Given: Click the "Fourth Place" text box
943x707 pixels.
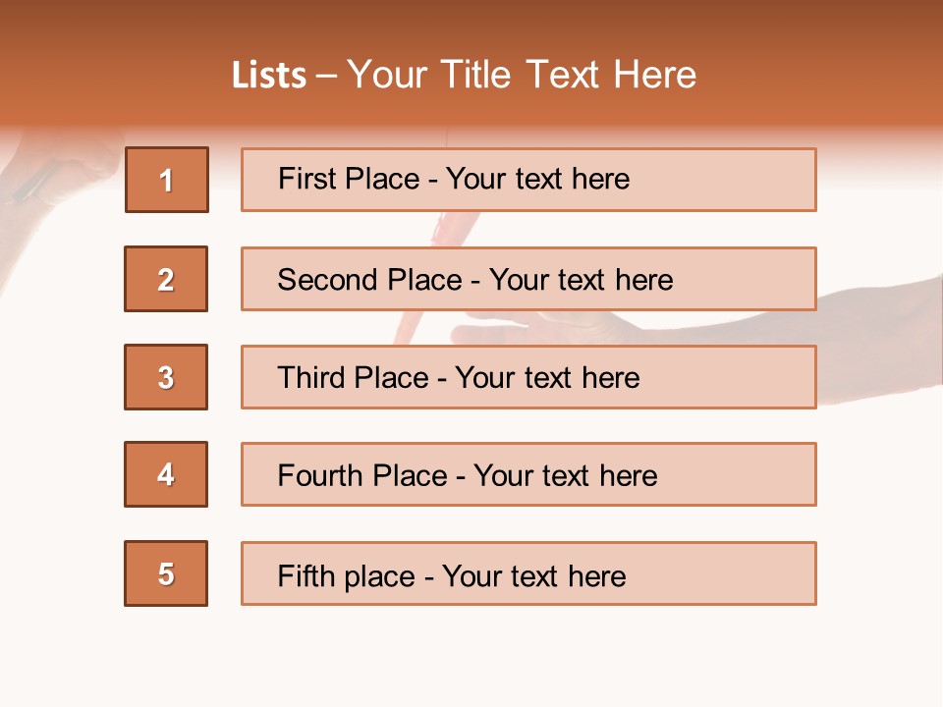Looking at the screenshot, I should click(x=528, y=475).
